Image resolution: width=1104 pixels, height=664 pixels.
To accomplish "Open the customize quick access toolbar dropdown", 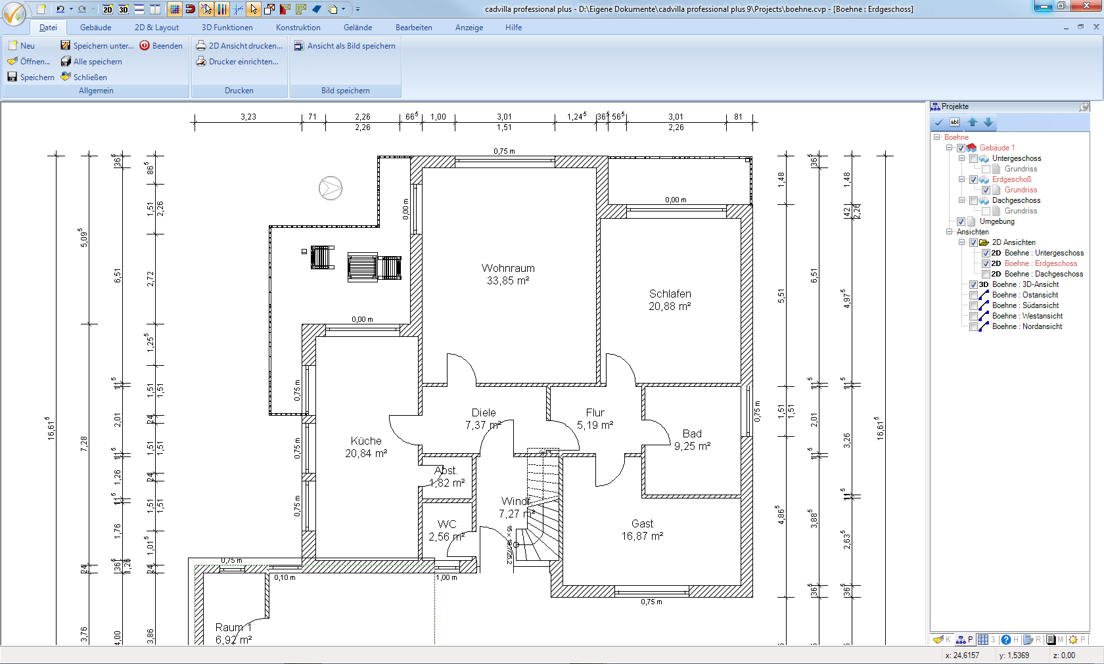I will click(357, 9).
